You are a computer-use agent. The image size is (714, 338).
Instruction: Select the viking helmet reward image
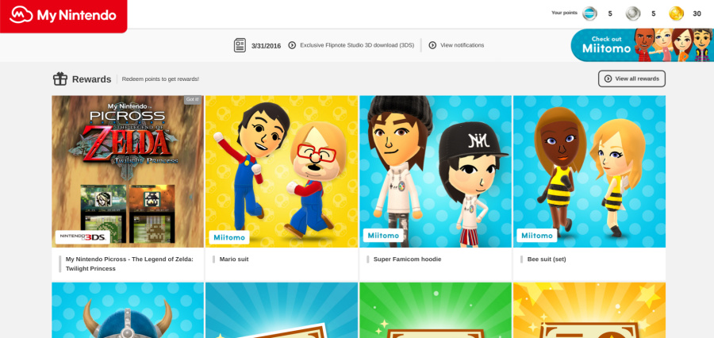[x=128, y=310]
